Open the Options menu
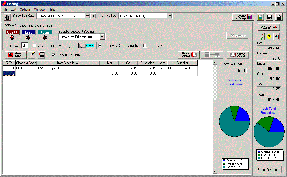Screen dimensions: 287x177 [25, 9]
